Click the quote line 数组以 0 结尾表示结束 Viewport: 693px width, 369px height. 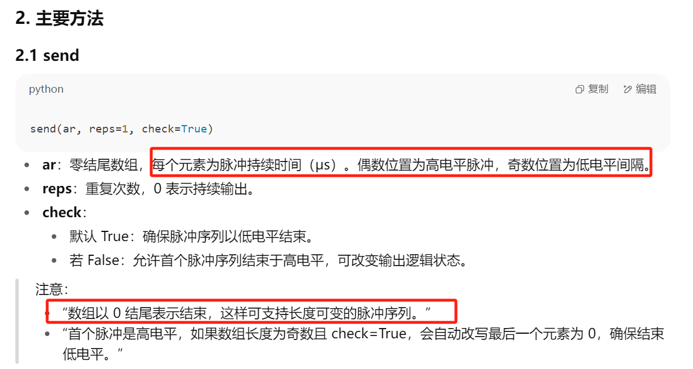click(246, 312)
